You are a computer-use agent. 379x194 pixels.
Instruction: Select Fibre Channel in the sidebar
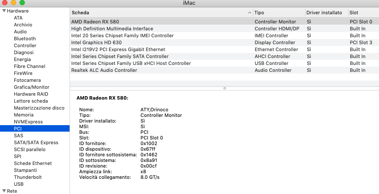click(x=30, y=66)
